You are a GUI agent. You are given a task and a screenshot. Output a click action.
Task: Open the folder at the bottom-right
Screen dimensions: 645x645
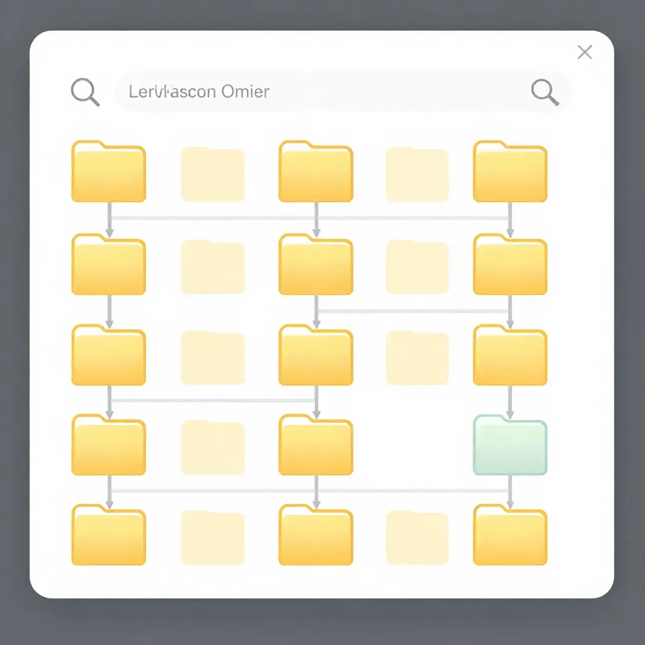(x=510, y=535)
